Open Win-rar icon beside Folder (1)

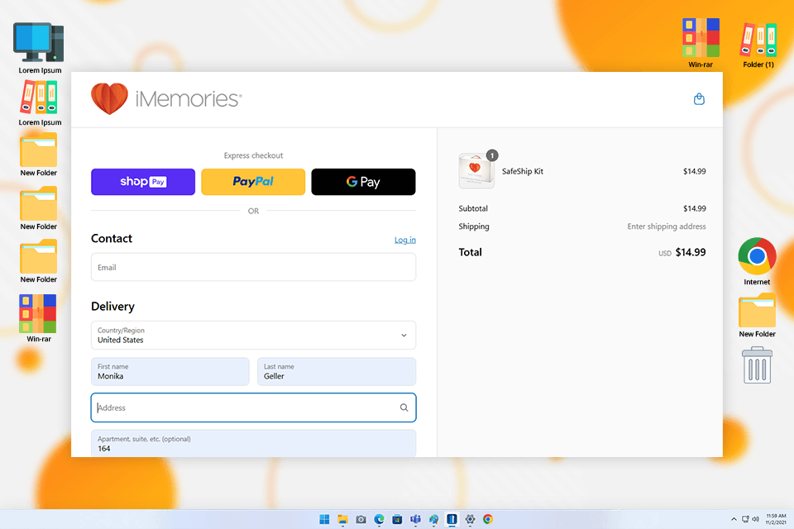(701, 43)
